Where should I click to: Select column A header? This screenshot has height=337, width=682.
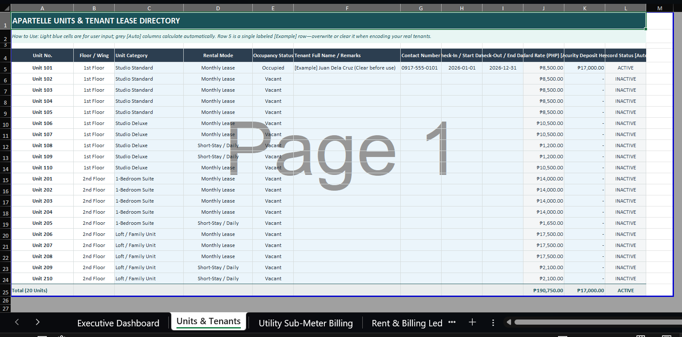42,8
